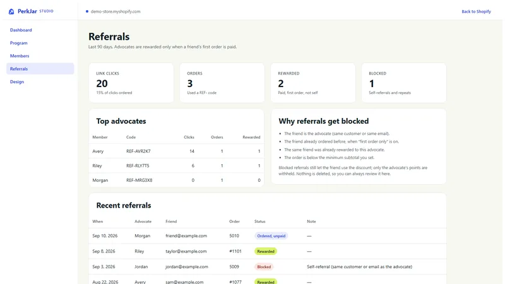
Task: Click sam@example.com in Recent referrals
Action: [x=184, y=281]
